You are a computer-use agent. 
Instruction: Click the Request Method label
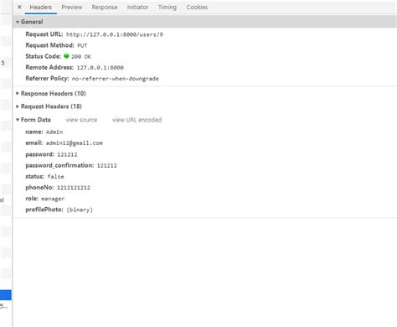coord(49,45)
